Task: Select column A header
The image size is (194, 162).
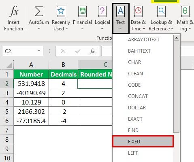Action: click(31, 65)
